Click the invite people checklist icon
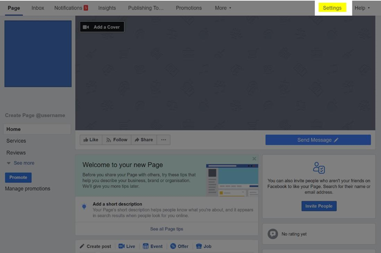This screenshot has height=253, width=381. (x=319, y=168)
